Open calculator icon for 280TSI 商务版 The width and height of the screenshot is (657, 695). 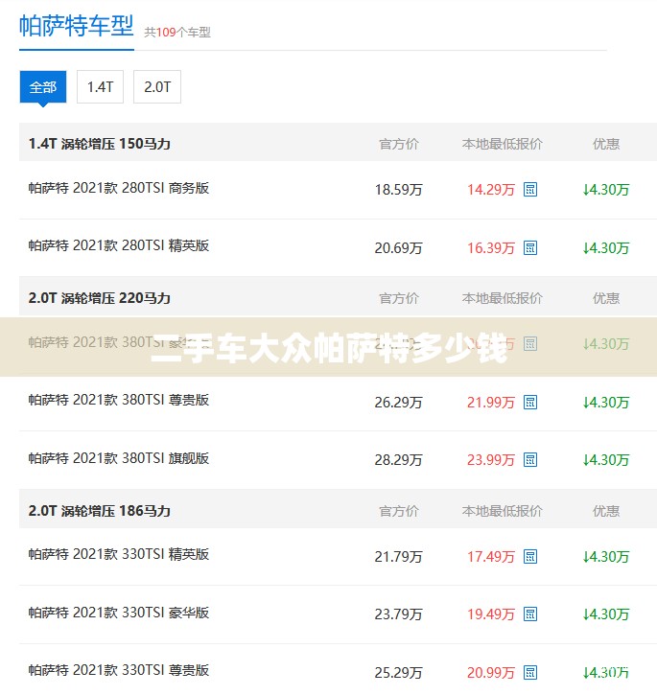tap(530, 189)
